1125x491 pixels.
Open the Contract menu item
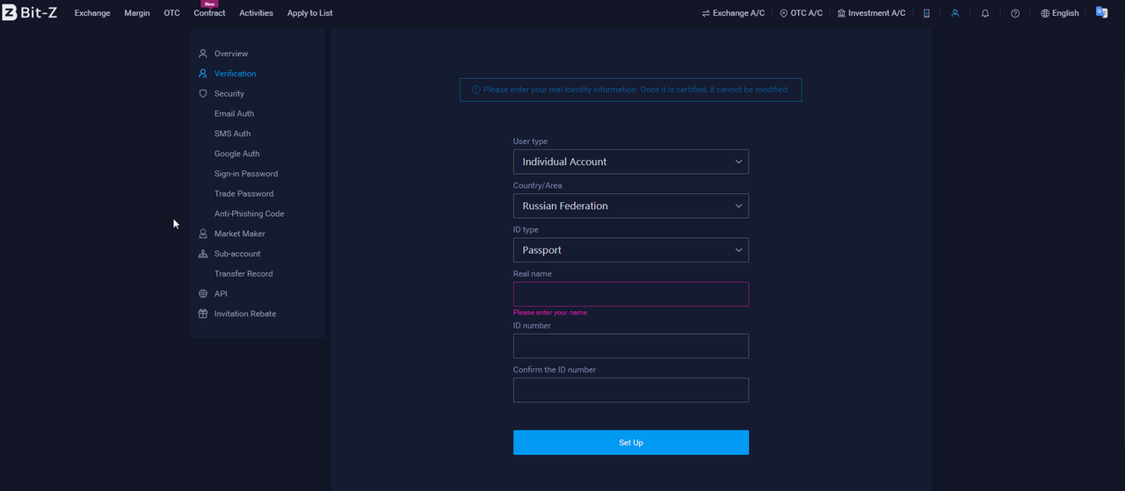click(x=209, y=13)
